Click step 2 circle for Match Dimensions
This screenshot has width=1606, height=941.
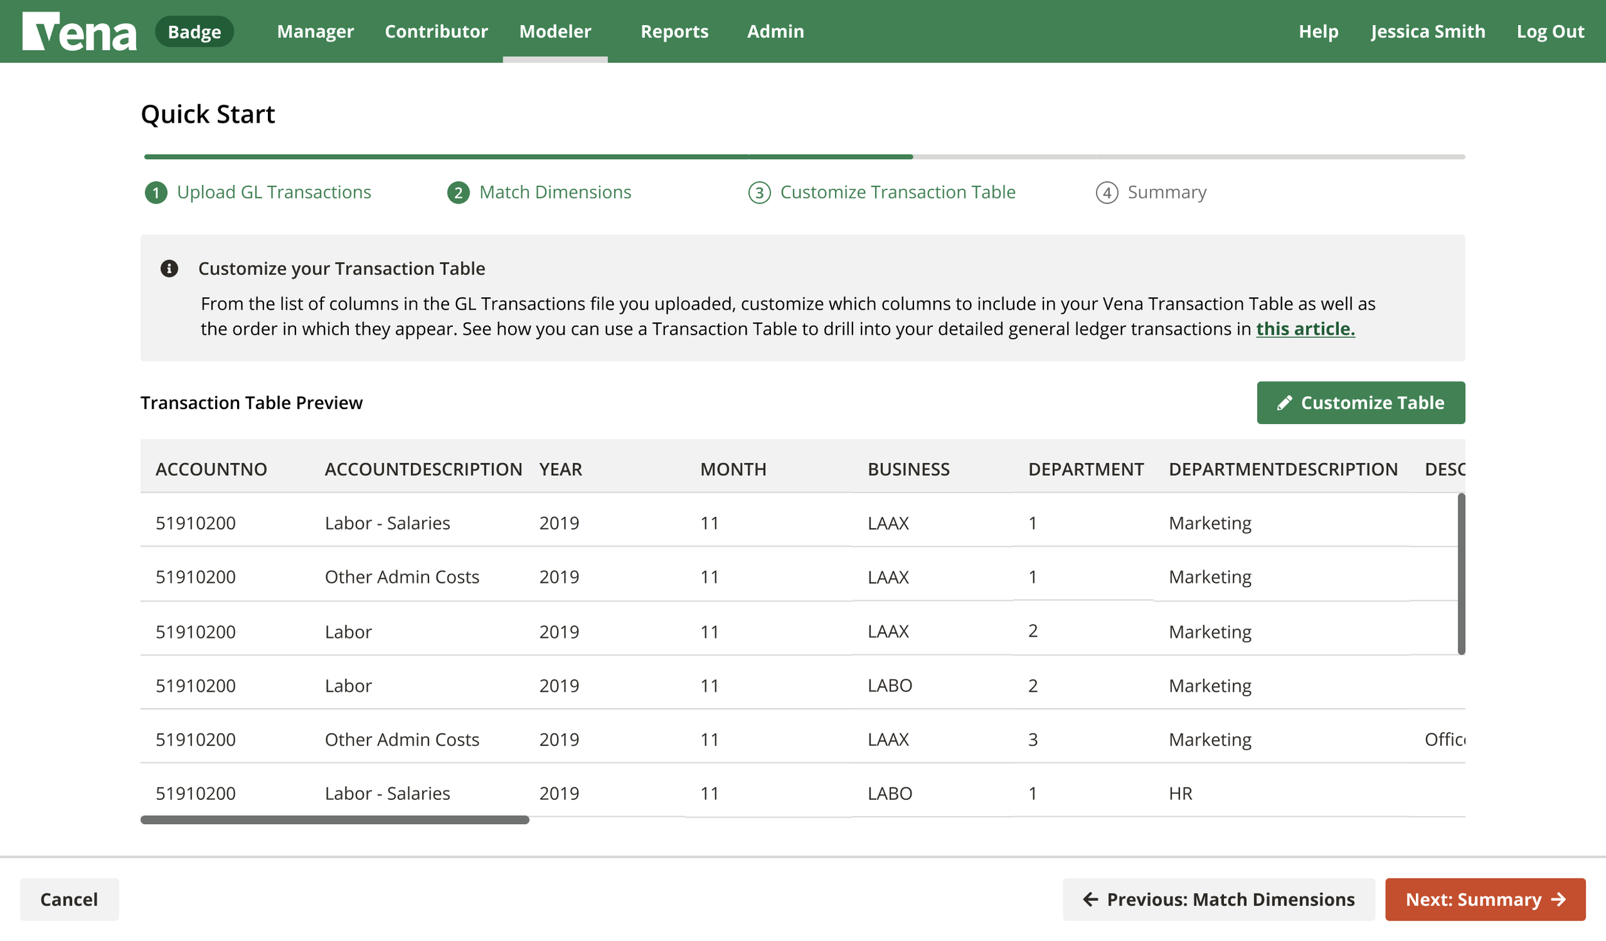pyautogui.click(x=457, y=191)
